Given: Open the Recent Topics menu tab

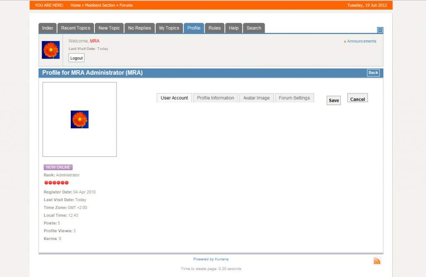Looking at the screenshot, I should (76, 28).
